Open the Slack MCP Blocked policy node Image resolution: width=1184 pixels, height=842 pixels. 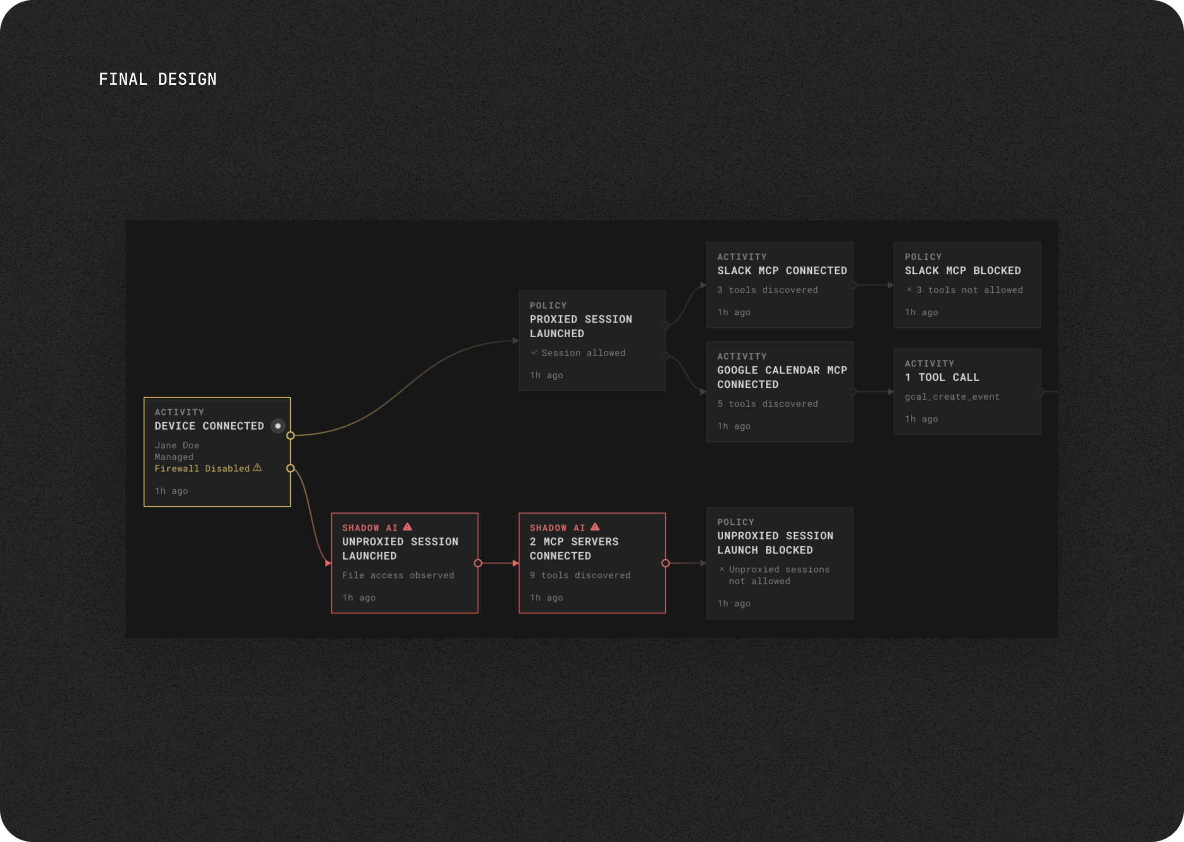tap(967, 285)
